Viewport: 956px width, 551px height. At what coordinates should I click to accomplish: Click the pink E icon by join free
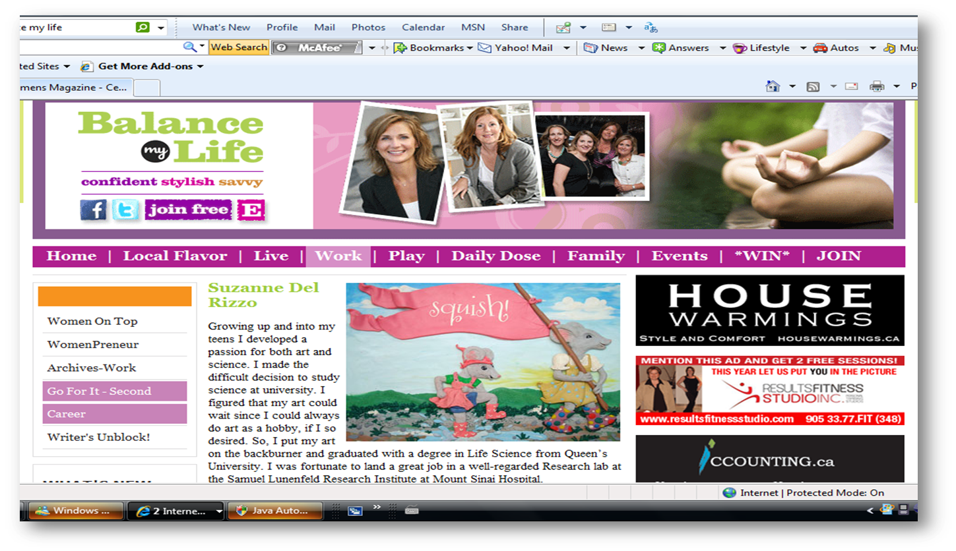click(x=251, y=210)
